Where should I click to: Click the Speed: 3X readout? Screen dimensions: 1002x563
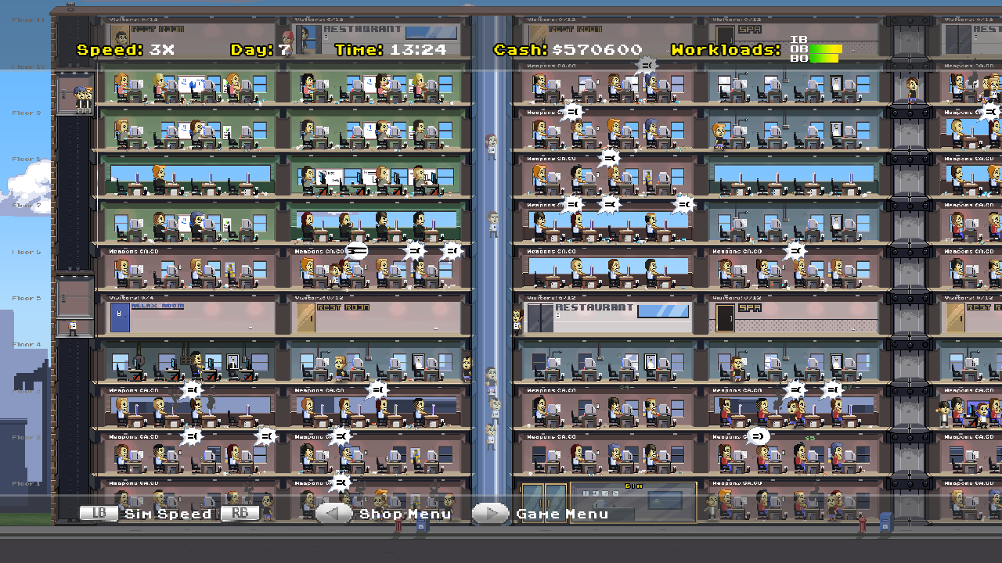[x=125, y=50]
